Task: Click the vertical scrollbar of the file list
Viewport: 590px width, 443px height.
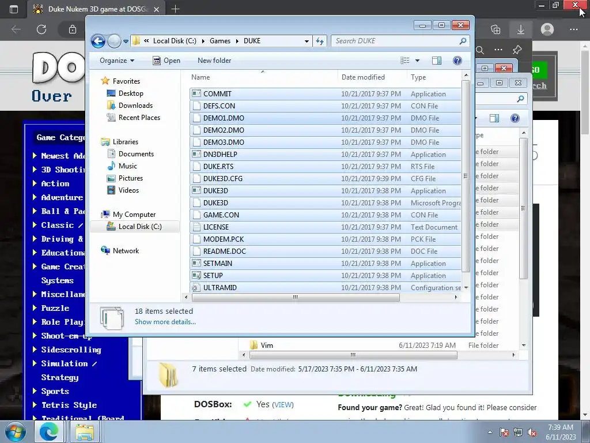Action: 466,176
